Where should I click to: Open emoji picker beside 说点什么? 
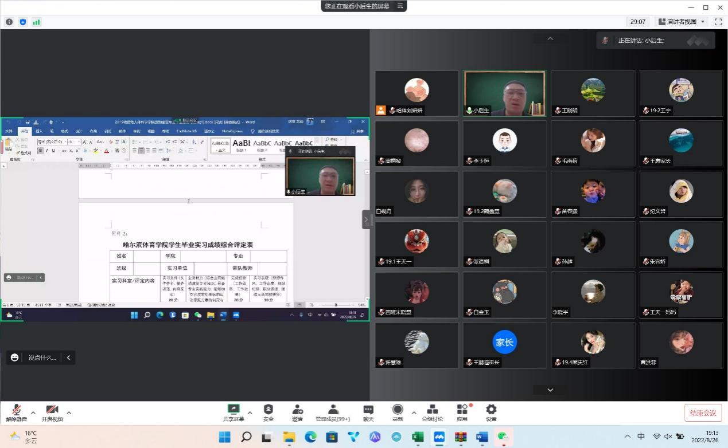coord(15,357)
